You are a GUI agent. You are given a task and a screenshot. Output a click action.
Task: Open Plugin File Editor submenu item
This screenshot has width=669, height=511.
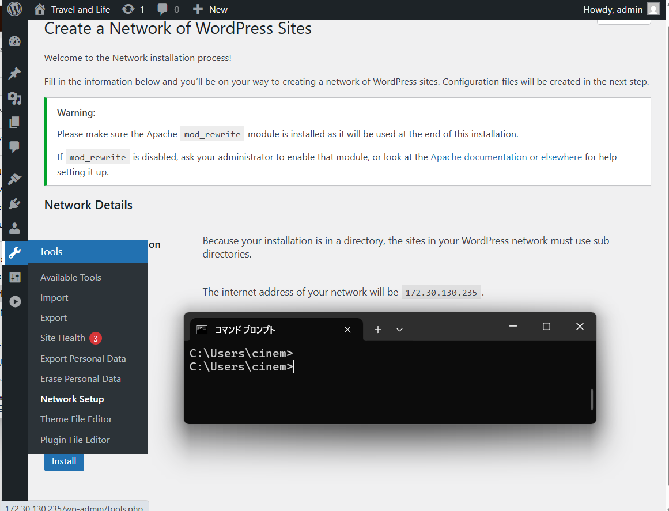(75, 440)
